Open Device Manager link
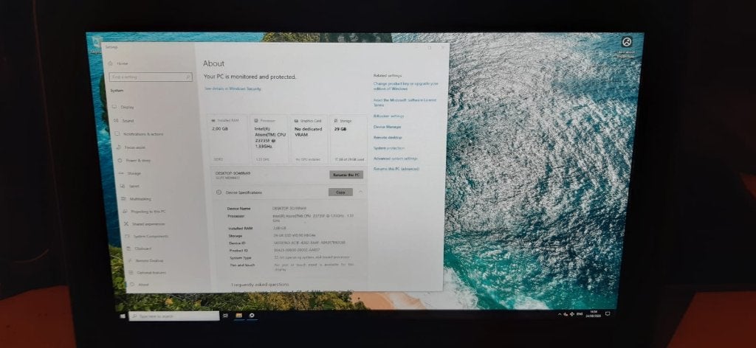Image resolution: width=756 pixels, height=348 pixels. click(x=387, y=127)
